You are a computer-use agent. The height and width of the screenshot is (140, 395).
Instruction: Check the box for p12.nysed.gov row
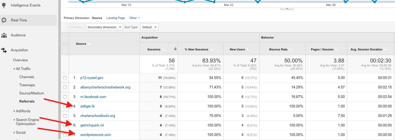coord(65,78)
